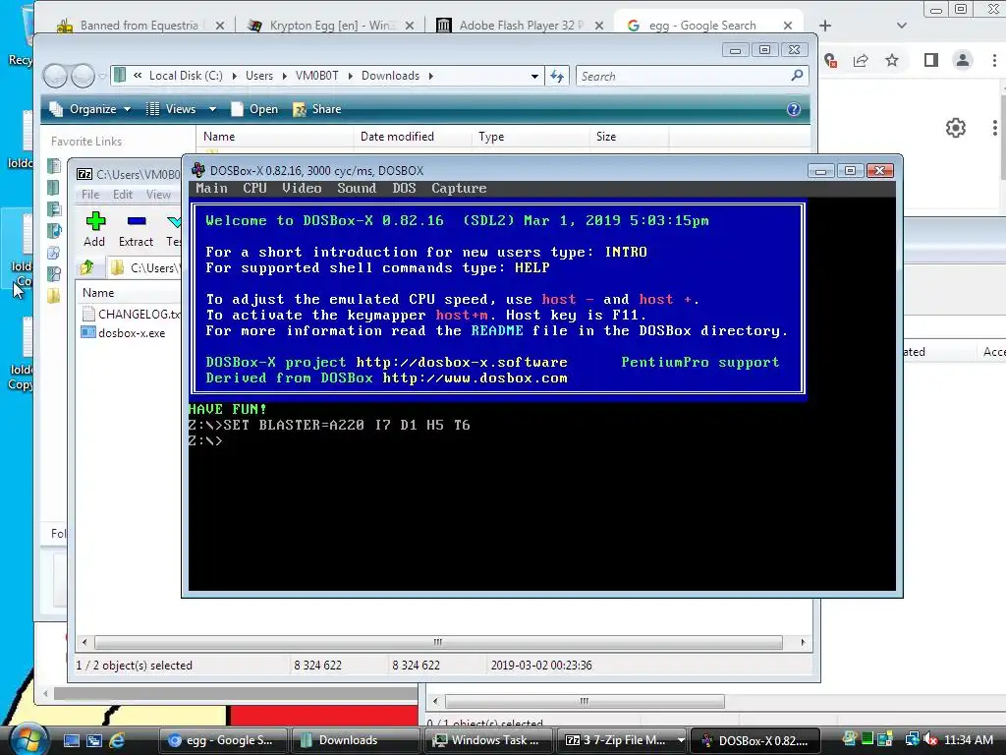The width and height of the screenshot is (1006, 755).
Task: Switch to Adobe Flash Player Chrome tab
Action: 521,25
